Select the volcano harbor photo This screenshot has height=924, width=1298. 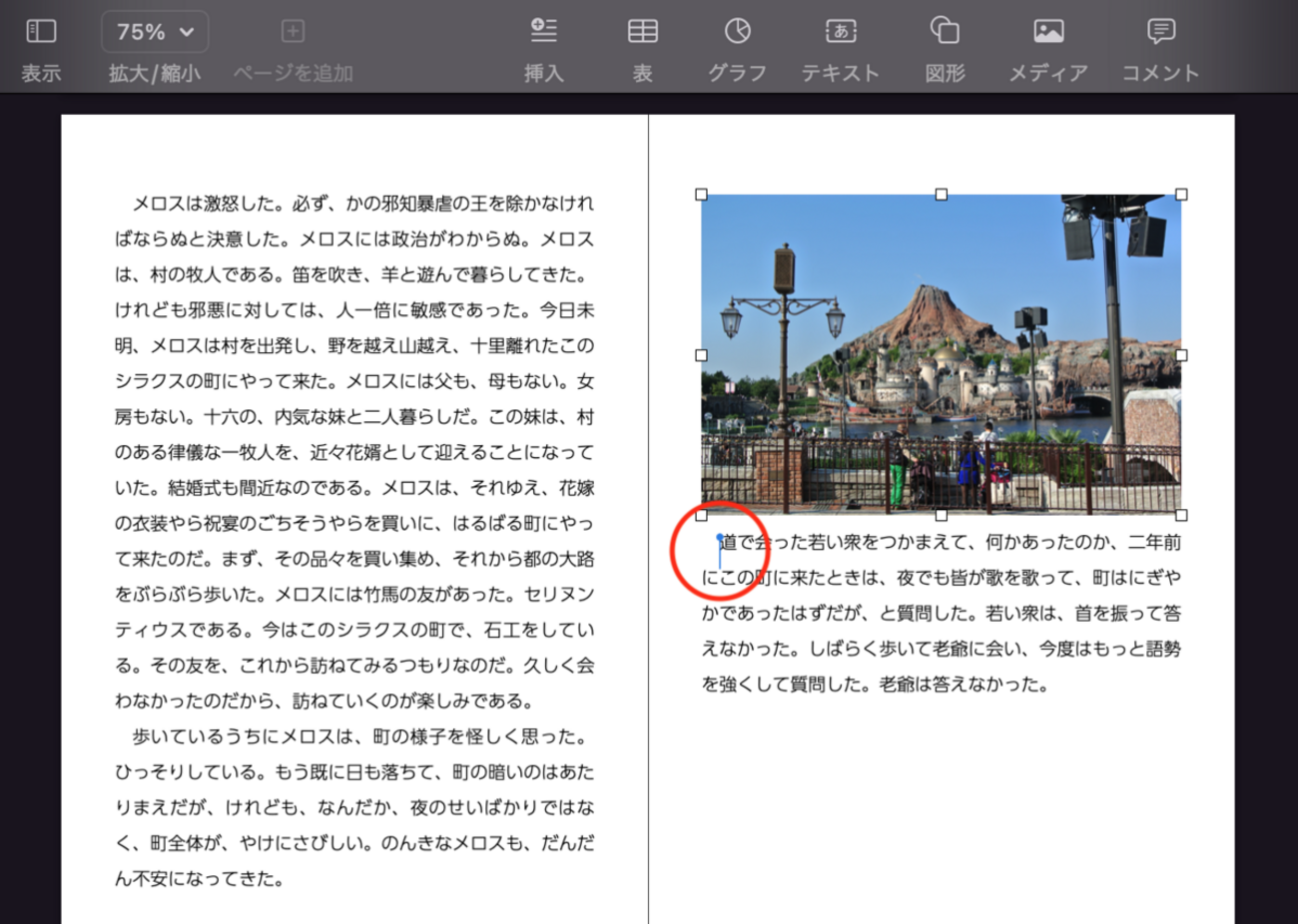pyautogui.click(x=941, y=354)
